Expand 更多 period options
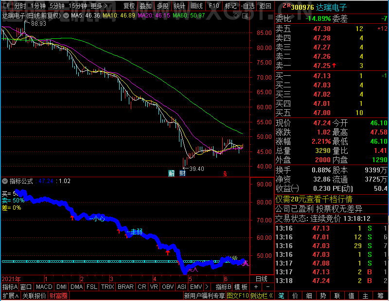The image size is (389, 301). (99, 6)
